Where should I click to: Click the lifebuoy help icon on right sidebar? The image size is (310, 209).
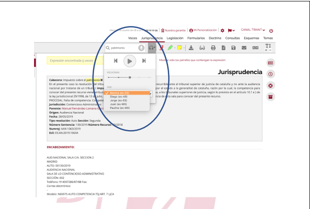[270, 86]
